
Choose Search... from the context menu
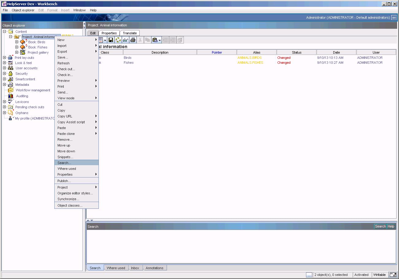click(x=76, y=163)
